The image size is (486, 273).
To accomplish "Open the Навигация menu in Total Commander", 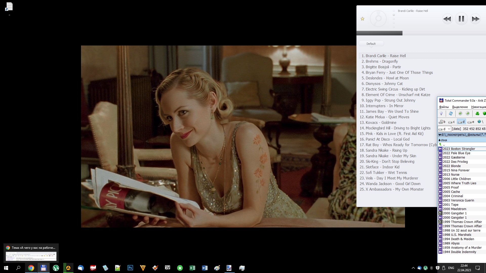I will (x=478, y=107).
